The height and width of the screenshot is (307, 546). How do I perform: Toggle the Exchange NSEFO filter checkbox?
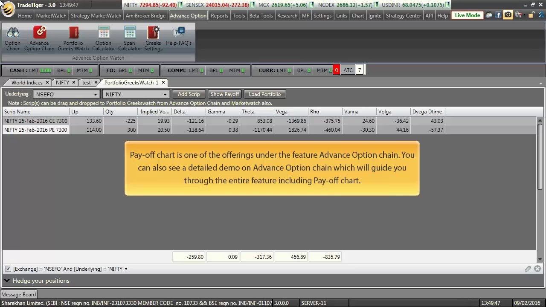click(8, 269)
